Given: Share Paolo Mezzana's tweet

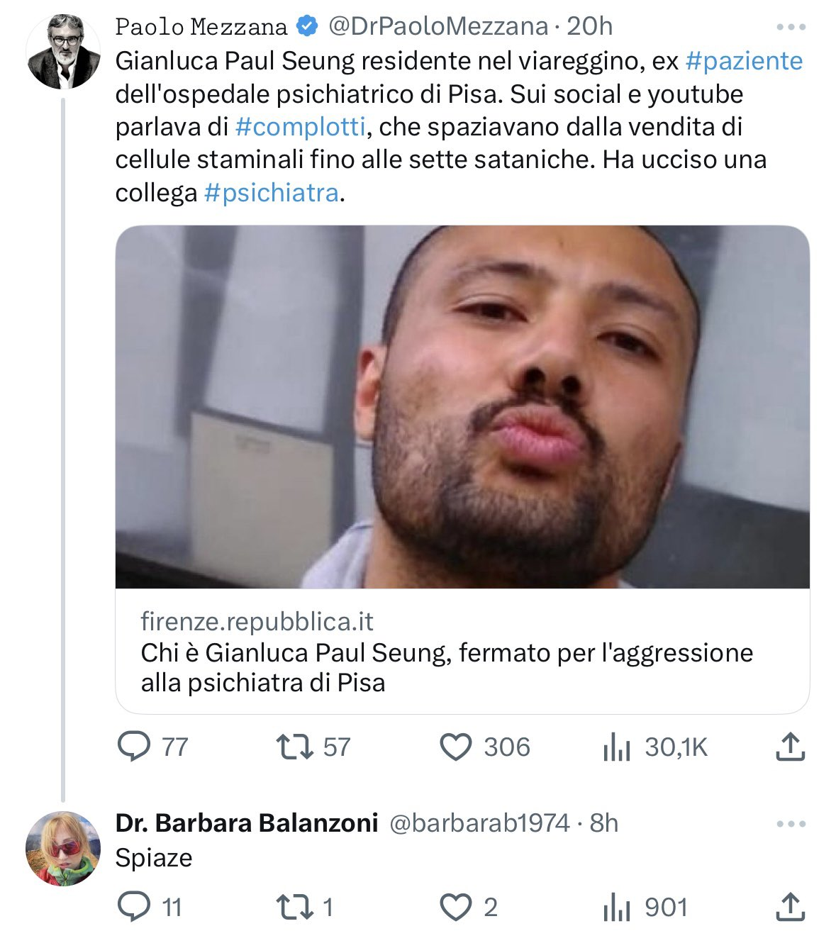Looking at the screenshot, I should click(x=790, y=747).
